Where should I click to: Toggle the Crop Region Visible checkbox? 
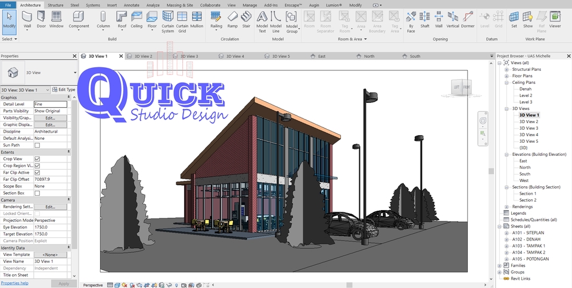tap(37, 166)
